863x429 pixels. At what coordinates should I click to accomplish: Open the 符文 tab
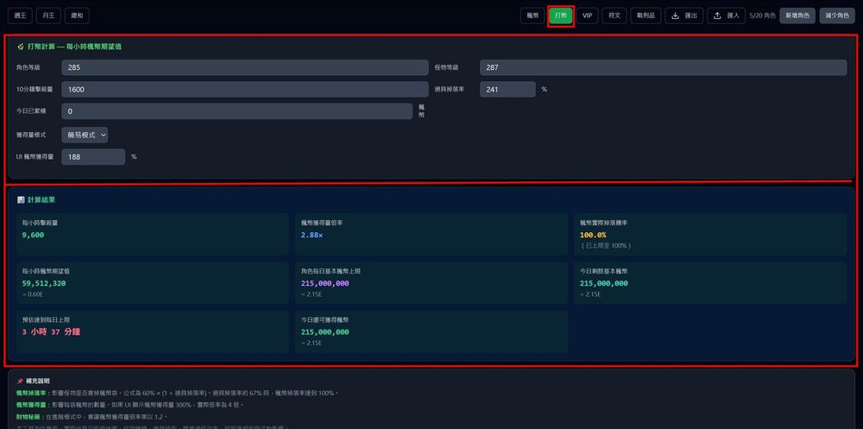pos(614,16)
